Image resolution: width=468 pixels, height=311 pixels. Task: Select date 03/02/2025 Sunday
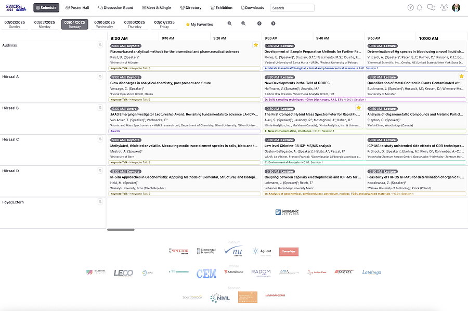15,24
